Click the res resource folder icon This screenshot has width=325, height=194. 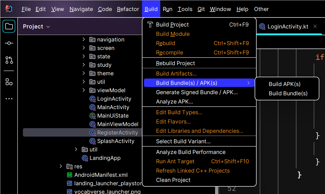point(70,166)
